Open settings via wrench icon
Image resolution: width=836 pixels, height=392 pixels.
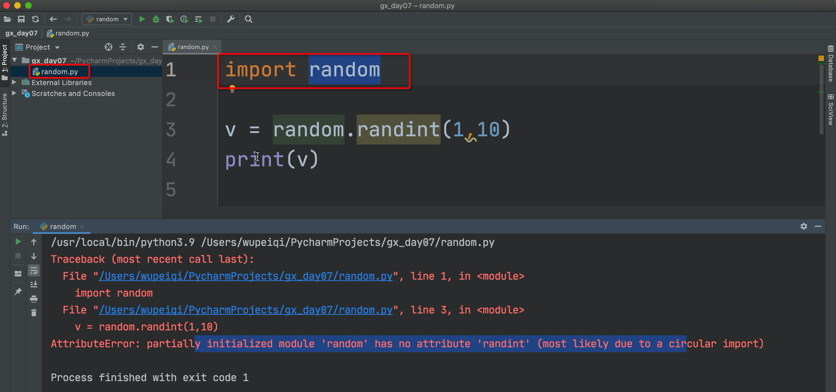pos(231,19)
